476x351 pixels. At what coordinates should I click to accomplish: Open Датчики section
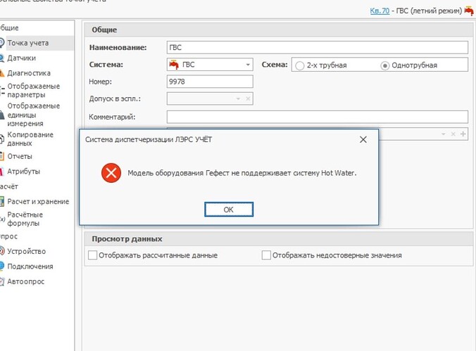point(21,58)
